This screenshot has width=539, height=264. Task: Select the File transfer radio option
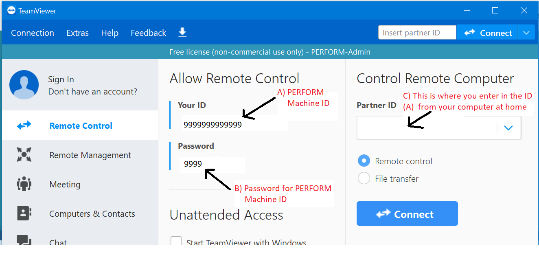pos(364,178)
